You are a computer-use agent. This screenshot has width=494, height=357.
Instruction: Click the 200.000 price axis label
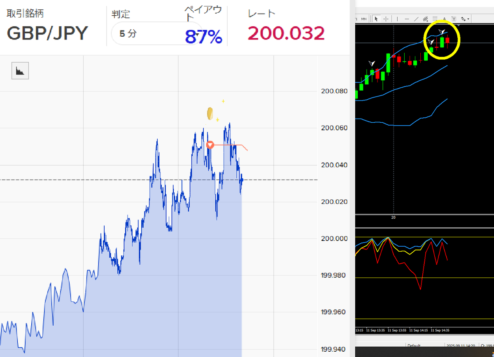pos(334,238)
